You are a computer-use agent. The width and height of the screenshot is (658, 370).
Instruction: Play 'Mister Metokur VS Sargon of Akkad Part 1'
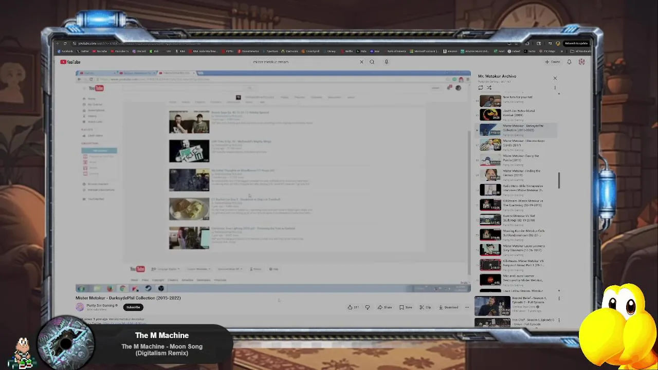point(516,265)
